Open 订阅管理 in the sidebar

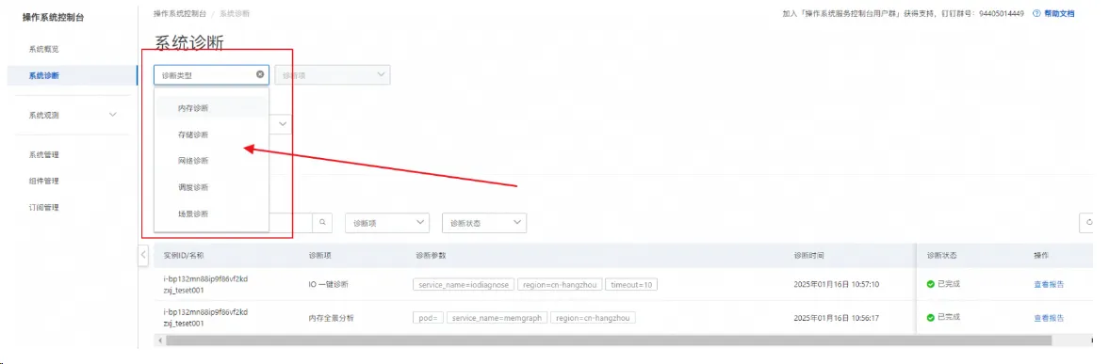click(x=44, y=207)
